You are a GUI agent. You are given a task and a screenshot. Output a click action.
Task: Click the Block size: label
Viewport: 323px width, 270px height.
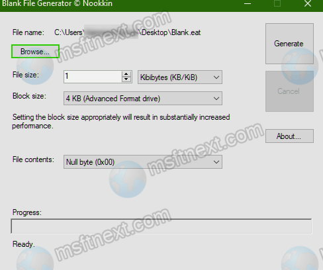(x=29, y=96)
